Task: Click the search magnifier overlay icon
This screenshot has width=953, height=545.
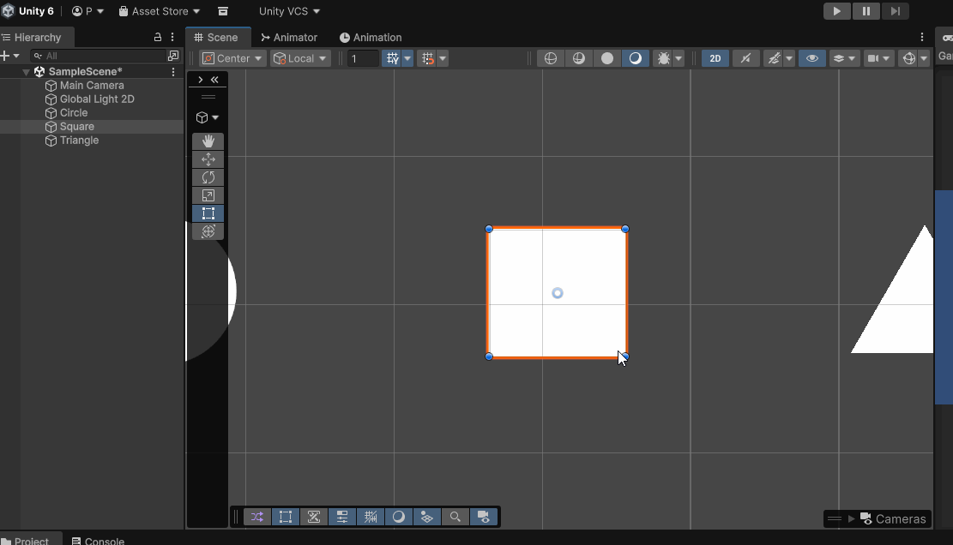Action: coord(455,517)
